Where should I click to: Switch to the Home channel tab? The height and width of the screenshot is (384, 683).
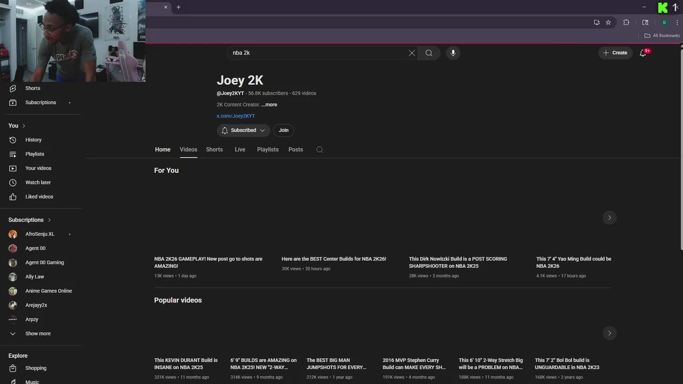(163, 149)
